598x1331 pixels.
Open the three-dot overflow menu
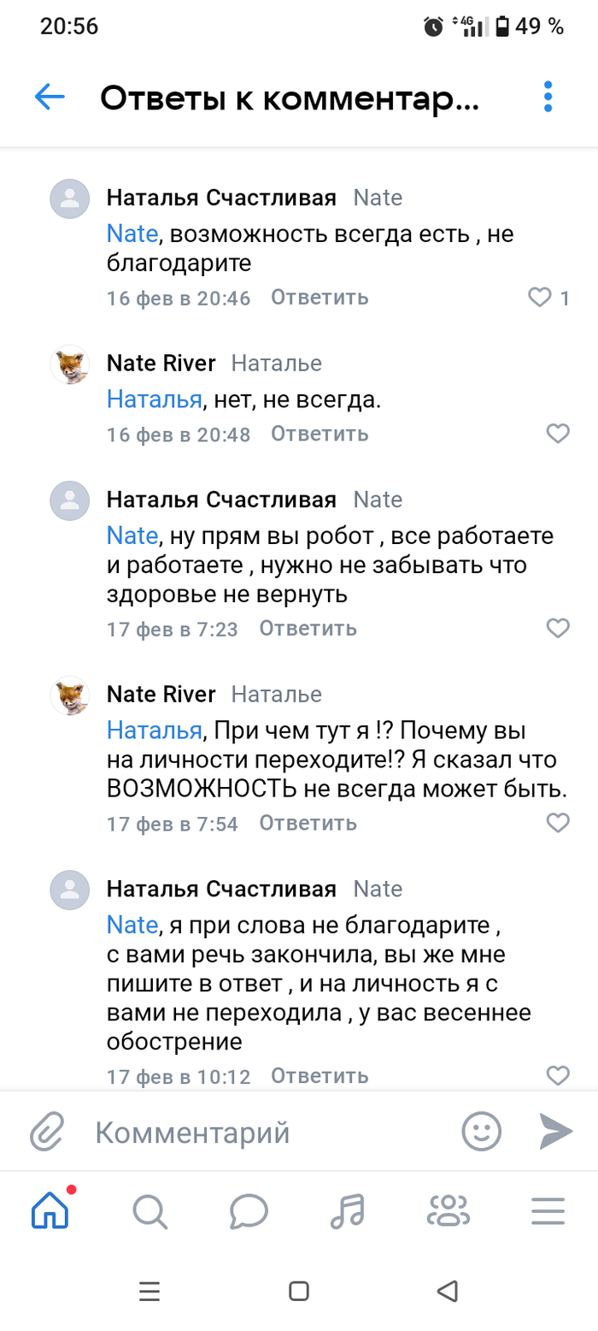[x=548, y=98]
